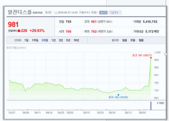Click the 거래대금 5,172 백만 value

click(x=152, y=32)
